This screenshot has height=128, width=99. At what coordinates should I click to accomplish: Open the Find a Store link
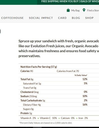tap(93, 10)
